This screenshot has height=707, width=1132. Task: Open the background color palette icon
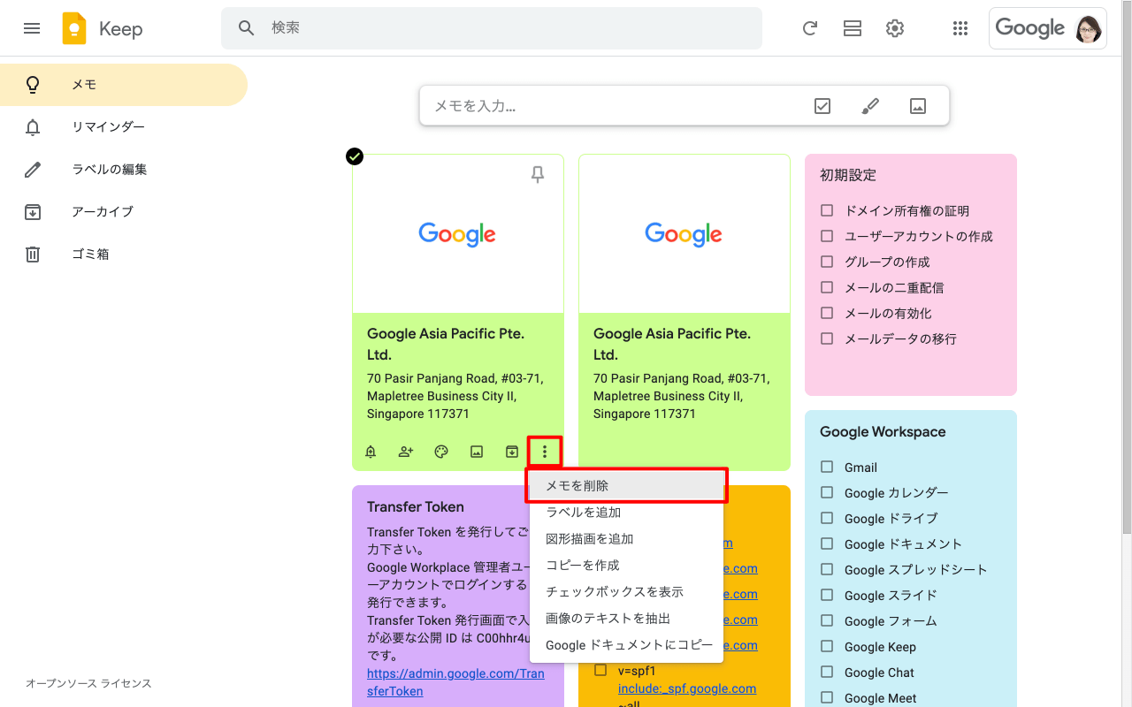tap(441, 452)
